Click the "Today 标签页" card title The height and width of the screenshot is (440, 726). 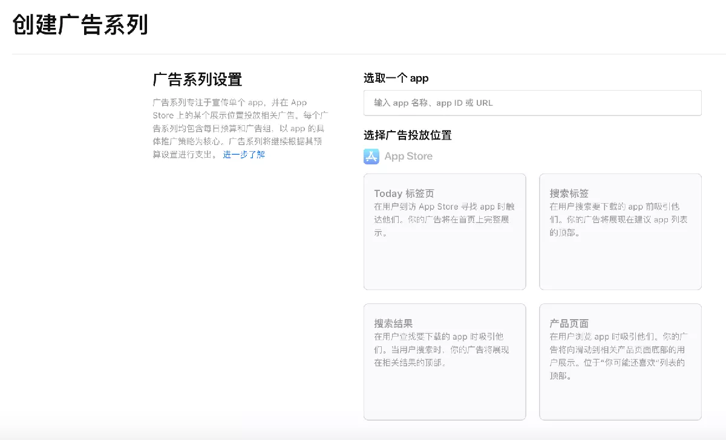(x=404, y=193)
